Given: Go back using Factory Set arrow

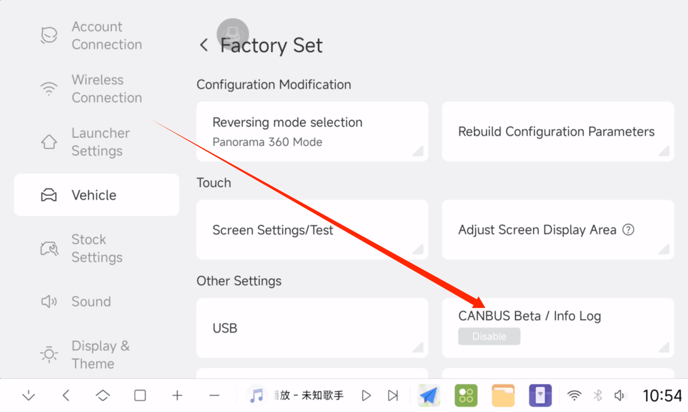Looking at the screenshot, I should tap(204, 45).
